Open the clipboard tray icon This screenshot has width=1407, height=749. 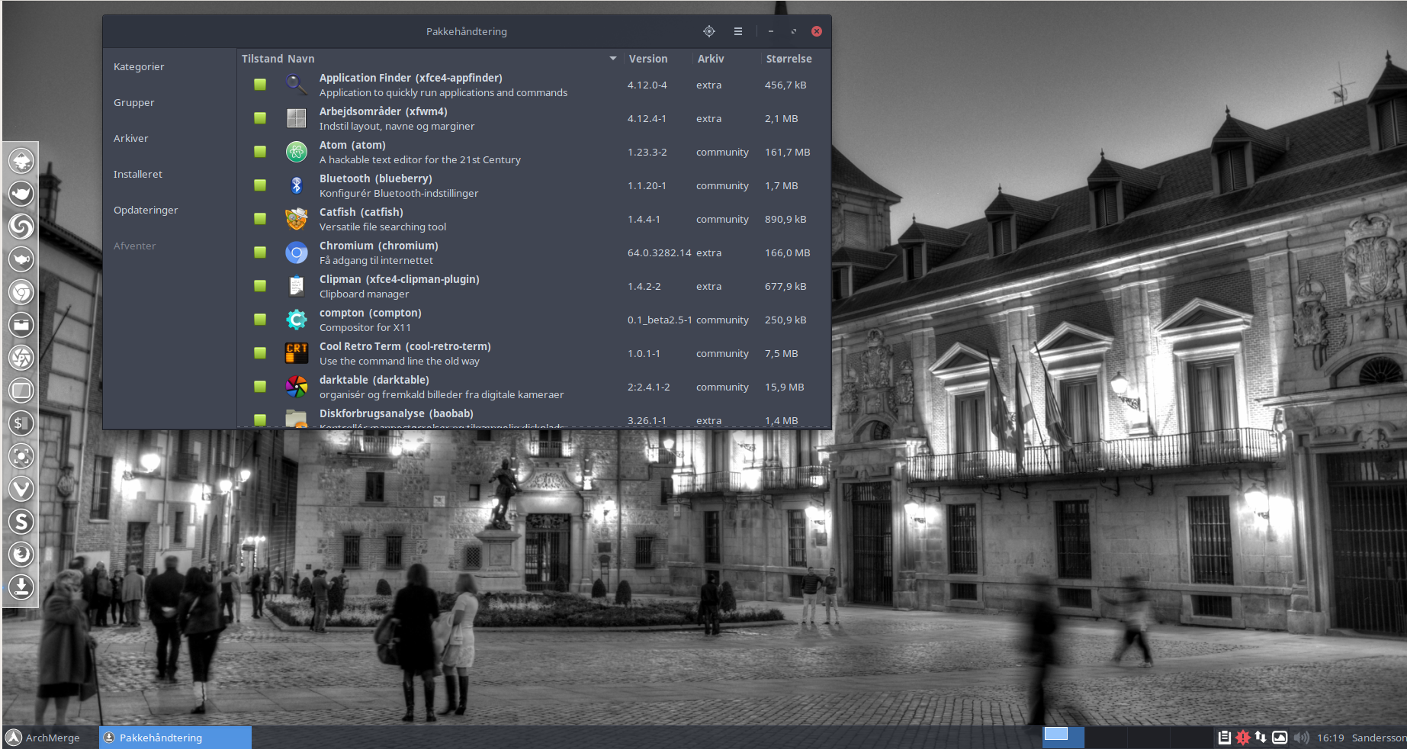coord(1224,738)
